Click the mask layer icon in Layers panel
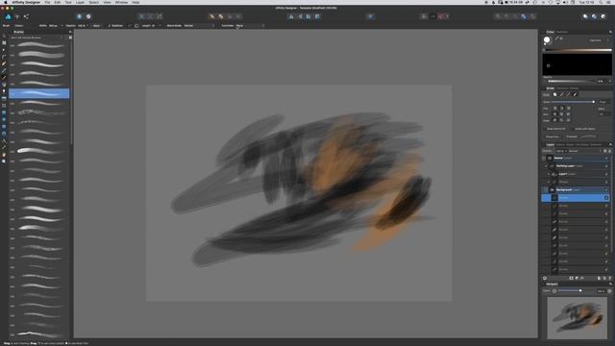615x346 pixels. 571,278
